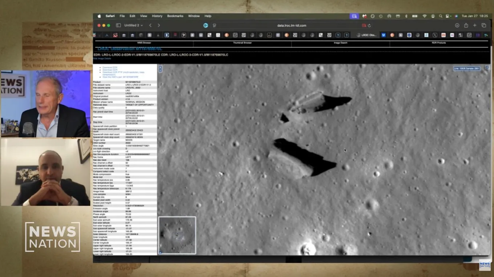The width and height of the screenshot is (494, 277).
Task: Click the Download EDR link
Action: click(109, 68)
